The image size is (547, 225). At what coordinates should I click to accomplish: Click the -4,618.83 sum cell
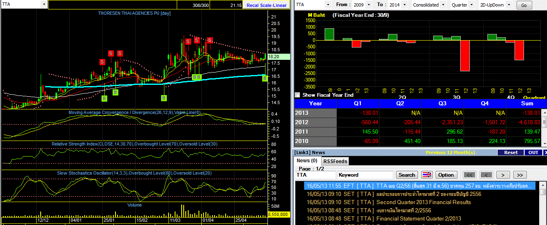pos(524,122)
